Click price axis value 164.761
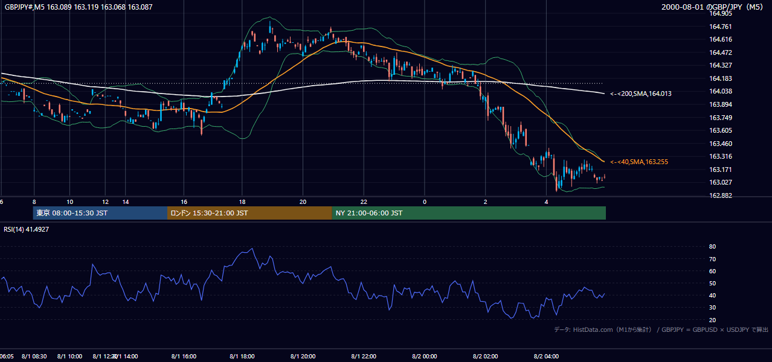 pos(721,27)
